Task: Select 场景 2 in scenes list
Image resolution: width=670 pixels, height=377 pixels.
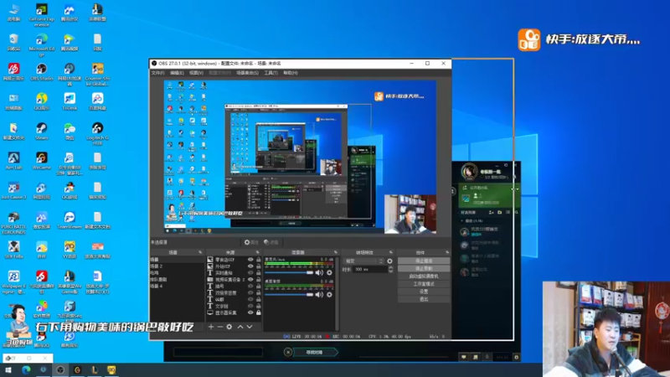Action: [177, 266]
